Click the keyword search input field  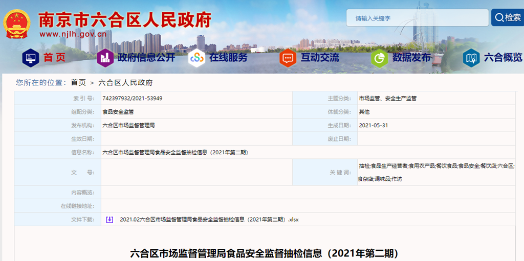click(417, 18)
